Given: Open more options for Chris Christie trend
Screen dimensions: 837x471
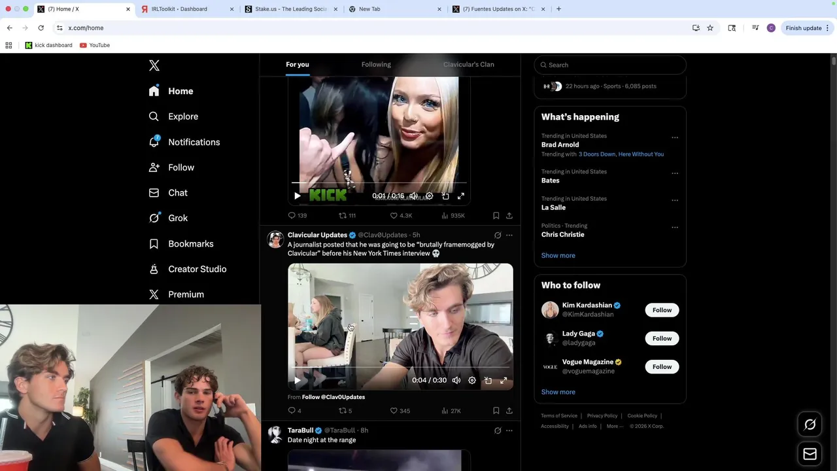Looking at the screenshot, I should [x=675, y=227].
